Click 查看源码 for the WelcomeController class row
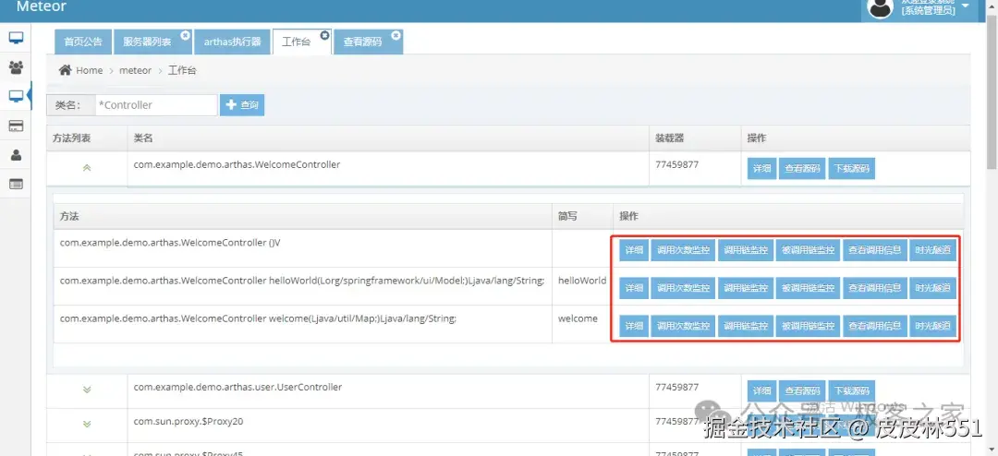Image resolution: width=998 pixels, height=456 pixels. (802, 169)
